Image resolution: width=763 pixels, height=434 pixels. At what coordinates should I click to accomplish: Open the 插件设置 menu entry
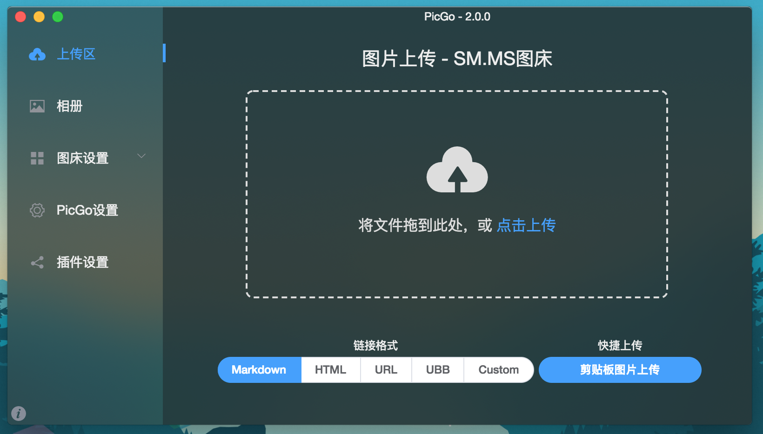[83, 263]
